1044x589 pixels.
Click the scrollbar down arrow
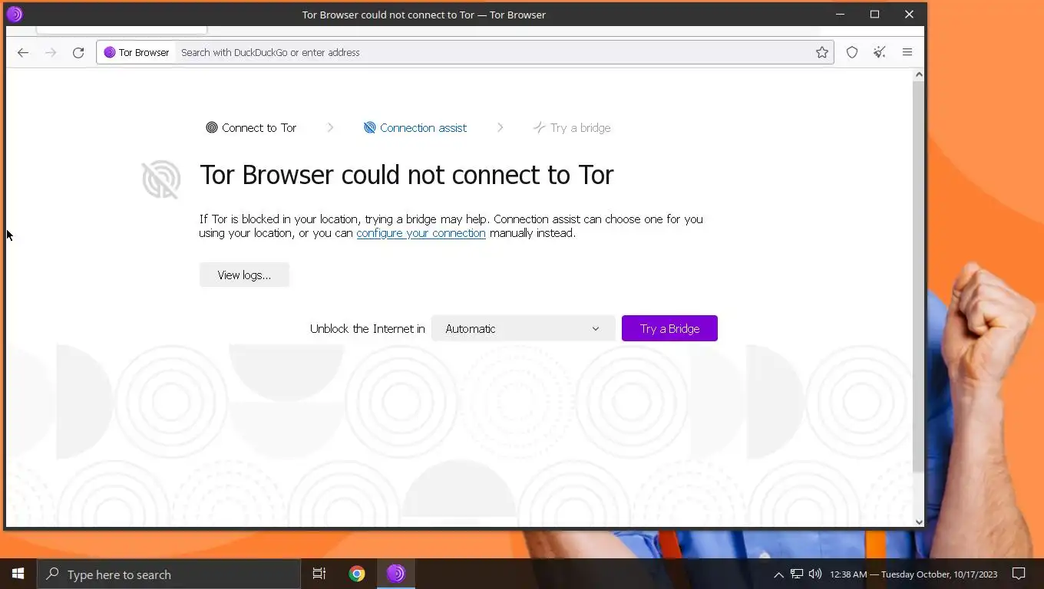coord(919,522)
